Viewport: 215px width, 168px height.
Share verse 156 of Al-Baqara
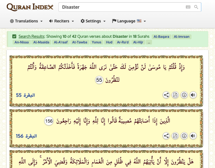click(x=166, y=136)
